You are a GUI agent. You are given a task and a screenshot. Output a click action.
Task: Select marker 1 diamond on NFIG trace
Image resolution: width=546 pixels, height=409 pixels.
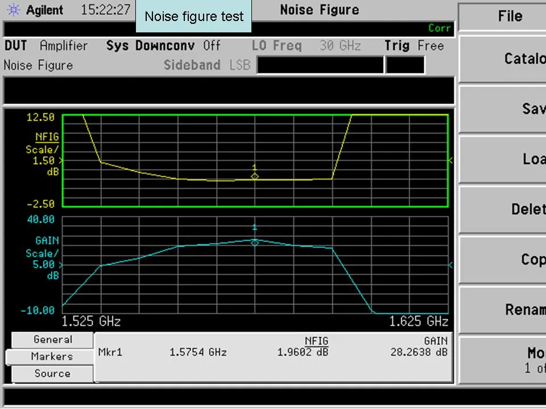(255, 177)
